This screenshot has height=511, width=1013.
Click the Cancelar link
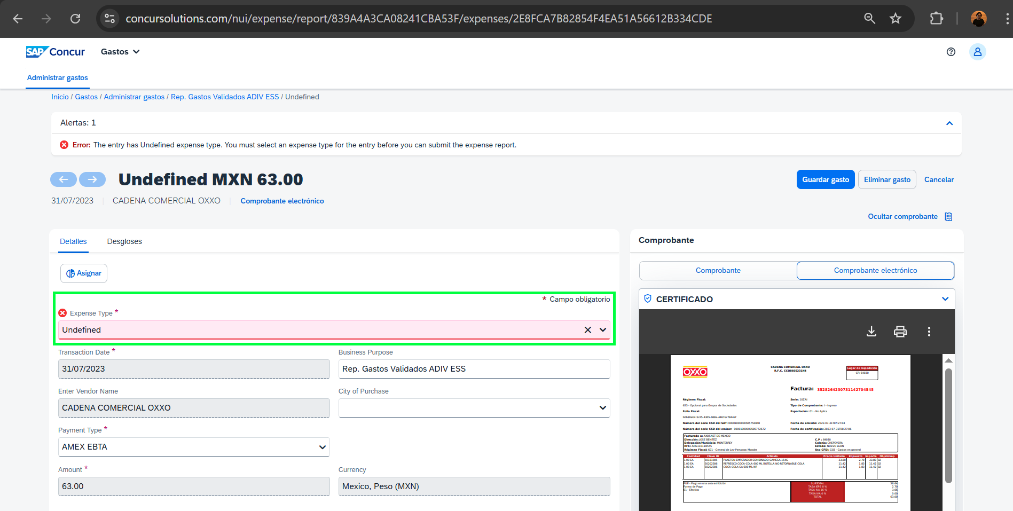[939, 179]
